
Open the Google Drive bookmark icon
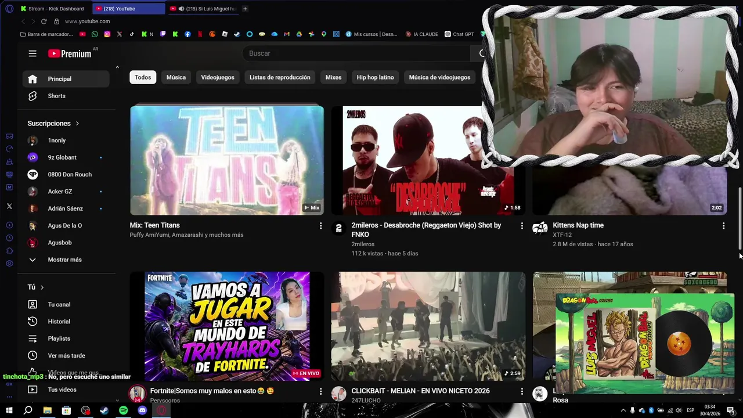pos(299,34)
